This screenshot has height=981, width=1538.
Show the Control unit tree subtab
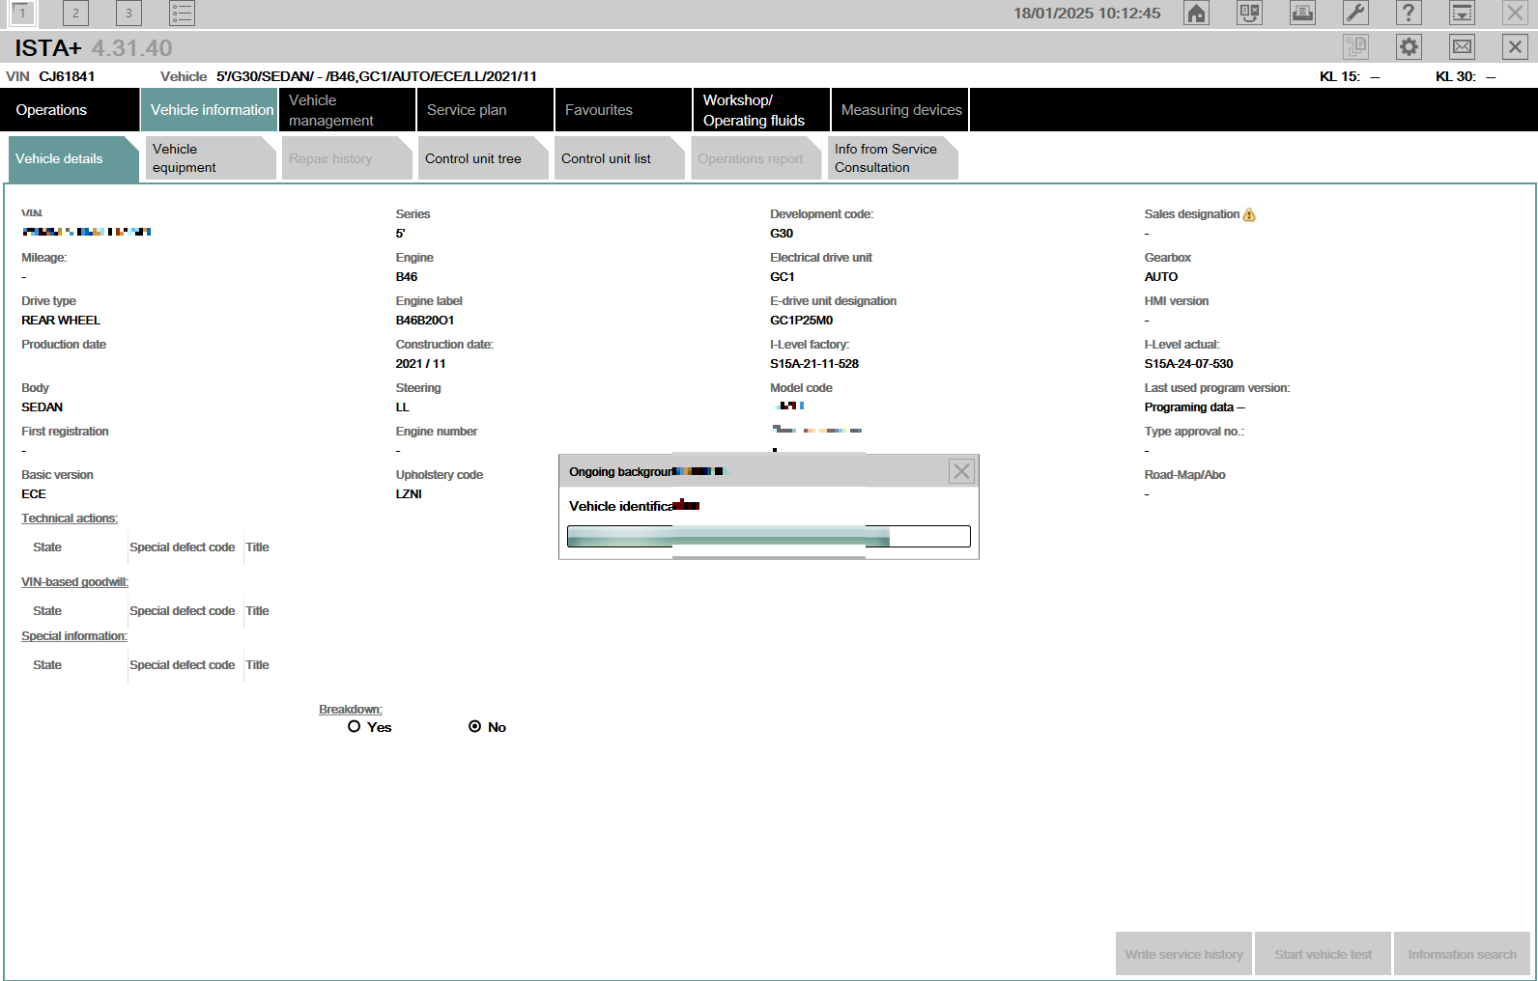483,158
